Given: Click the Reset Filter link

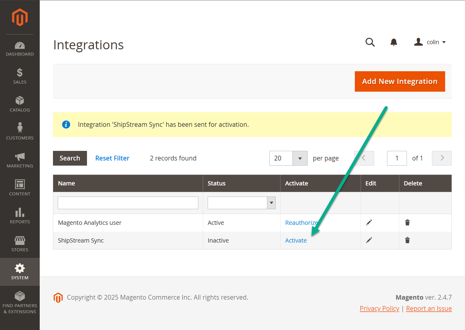Looking at the screenshot, I should tap(112, 158).
